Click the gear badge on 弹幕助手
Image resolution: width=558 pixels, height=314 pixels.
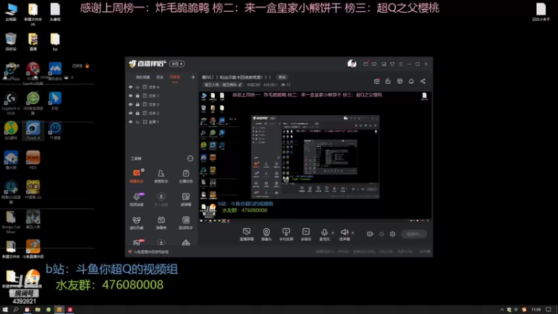[x=143, y=170]
